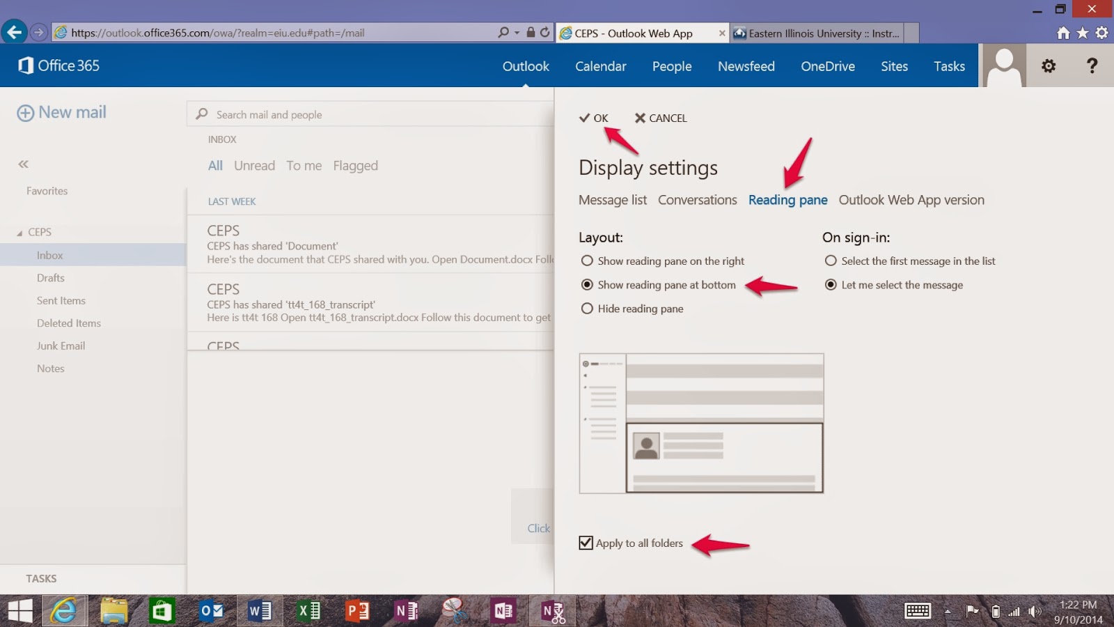Click the New mail plus icon
Image resolution: width=1114 pixels, height=627 pixels.
coord(25,113)
